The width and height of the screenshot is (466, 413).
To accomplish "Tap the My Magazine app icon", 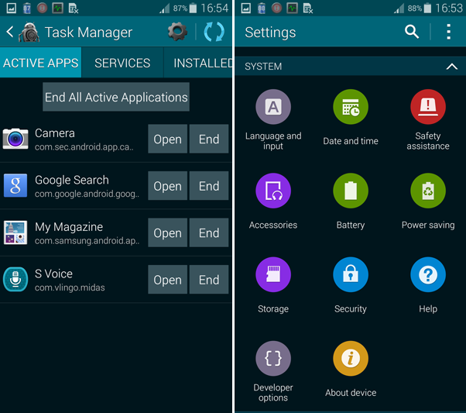I will tap(15, 232).
